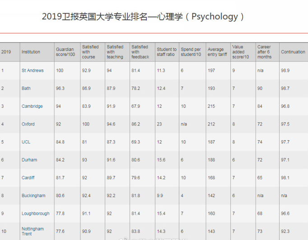The width and height of the screenshot is (308, 240).
Task: Click the Bath university link
Action: (26, 88)
